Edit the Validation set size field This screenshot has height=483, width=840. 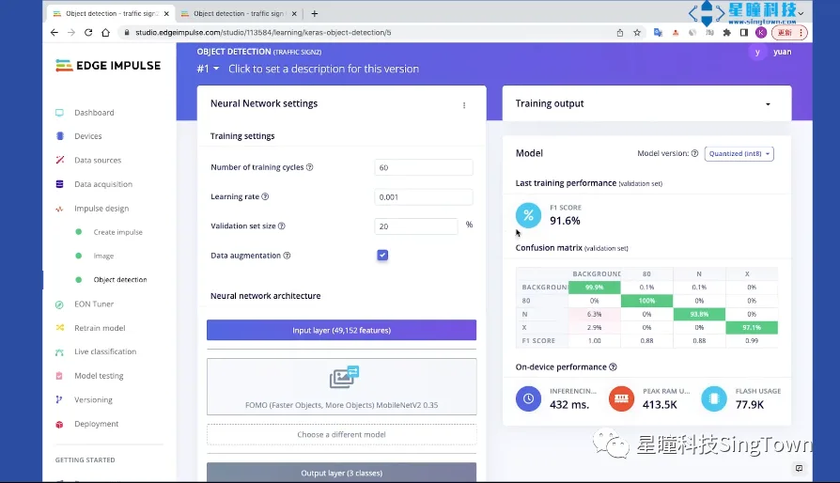pyautogui.click(x=415, y=226)
